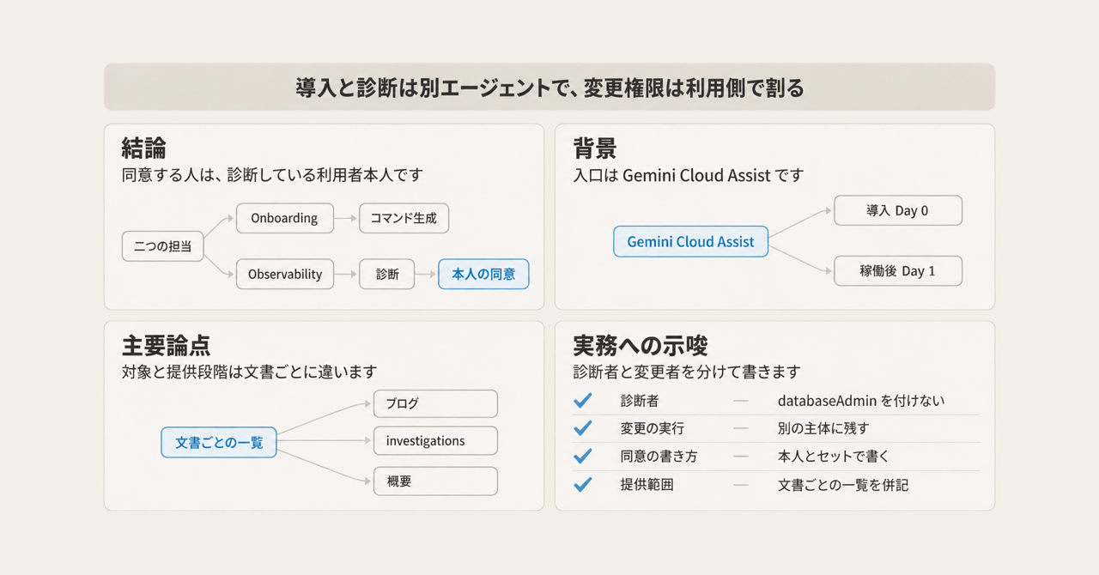Select the blue 本人の同意 node
Image resolution: width=1099 pixels, height=575 pixels.
(x=483, y=275)
